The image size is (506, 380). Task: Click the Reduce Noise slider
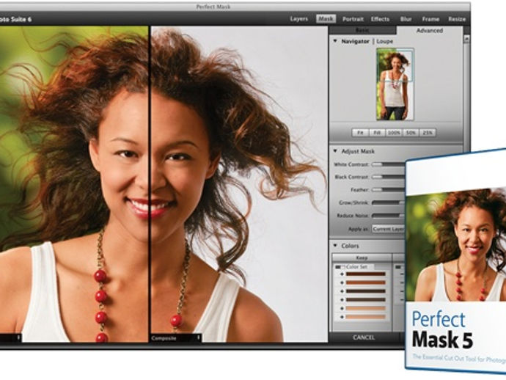coord(388,216)
